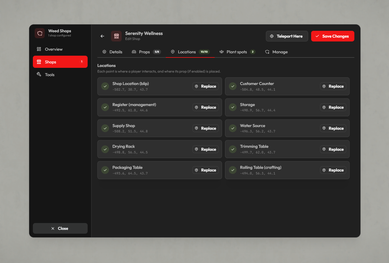Click the Teleport Here button
Image resolution: width=389 pixels, height=263 pixels.
pyautogui.click(x=287, y=36)
